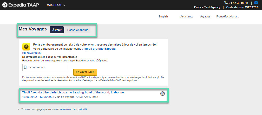Click the phone number 01 57 32 90 11
Viewport: 262px width, 115px height.
pyautogui.click(x=238, y=3)
